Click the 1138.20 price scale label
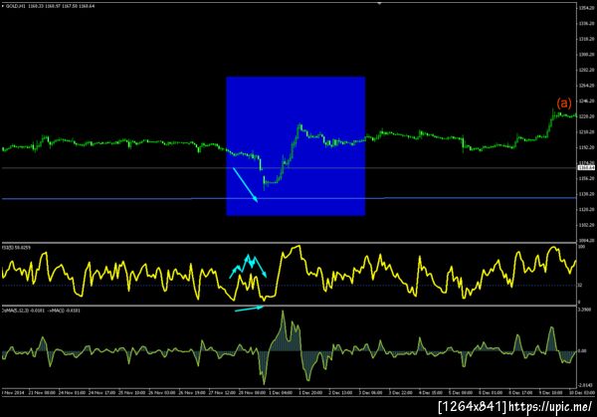597x417 pixels. [x=586, y=194]
